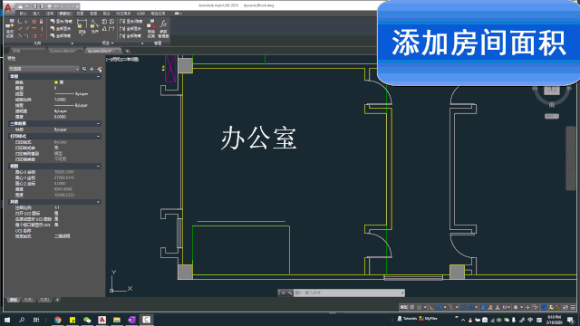Select the Concentric constraint red circle icon

(x=34, y=22)
